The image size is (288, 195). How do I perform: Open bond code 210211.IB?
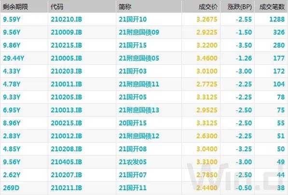pos(66,188)
